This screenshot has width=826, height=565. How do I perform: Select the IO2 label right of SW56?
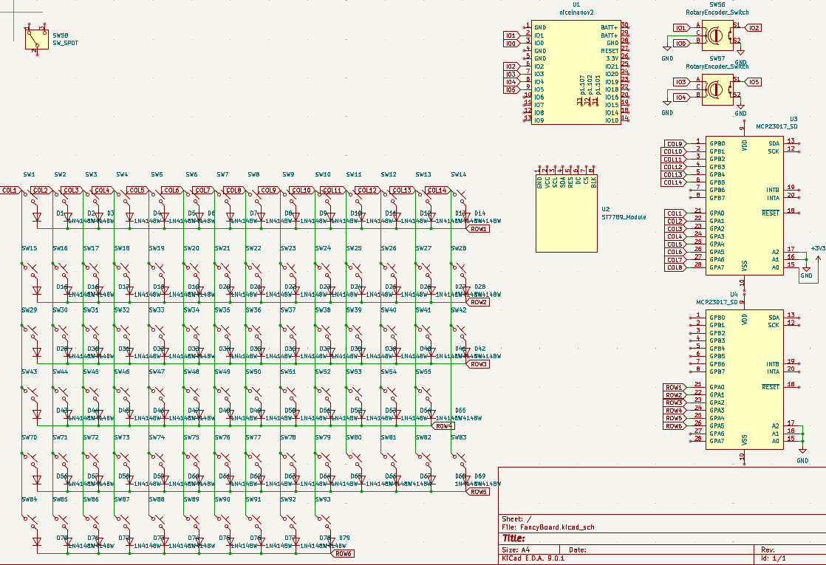(x=753, y=28)
